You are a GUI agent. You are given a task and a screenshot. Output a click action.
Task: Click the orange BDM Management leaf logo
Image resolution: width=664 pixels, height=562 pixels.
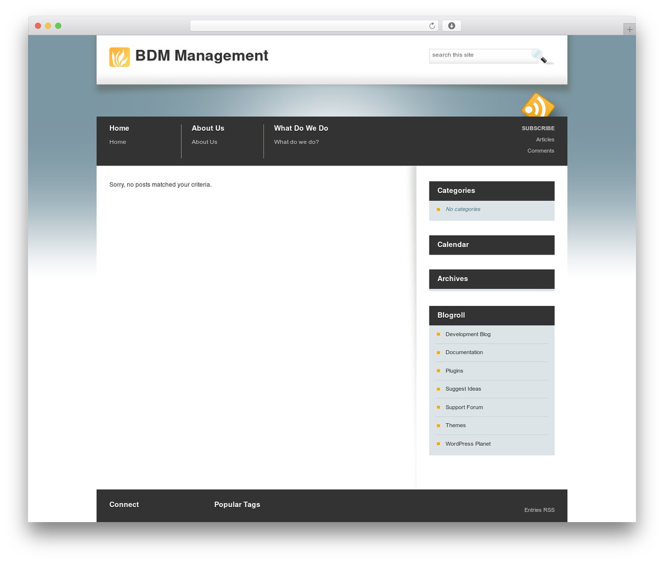[119, 57]
